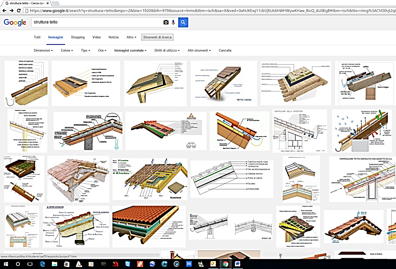
Task: Expand the Altri strumenti dropdown
Action: pyautogui.click(x=199, y=51)
